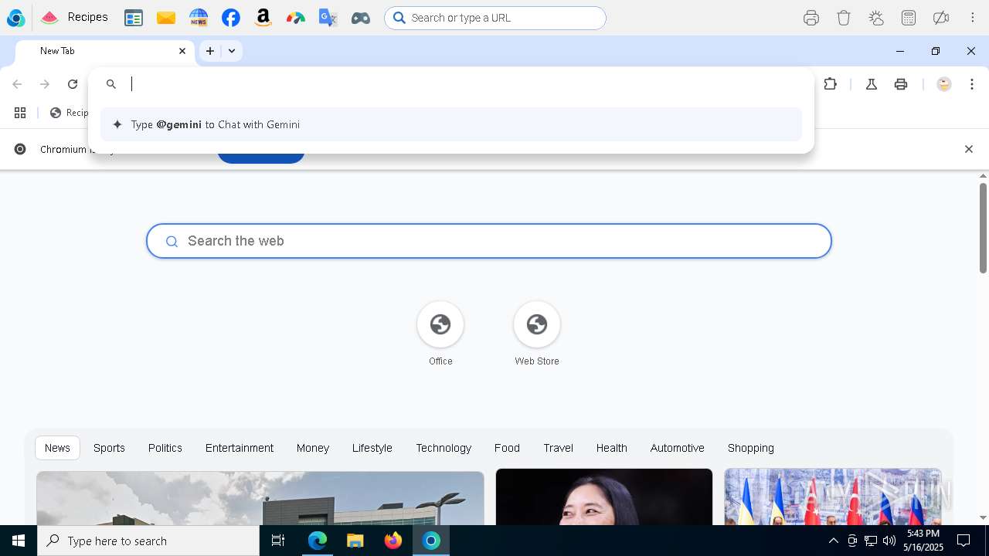Close the New Tab tab
Viewport: 989px width, 556px height.
pos(182,51)
